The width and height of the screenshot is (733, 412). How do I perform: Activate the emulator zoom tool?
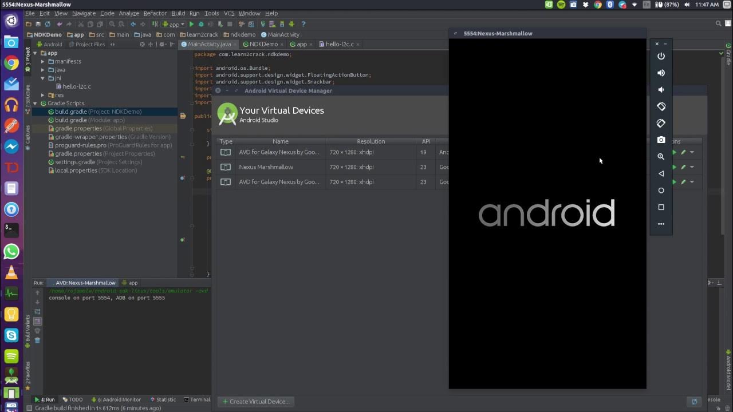pos(661,156)
